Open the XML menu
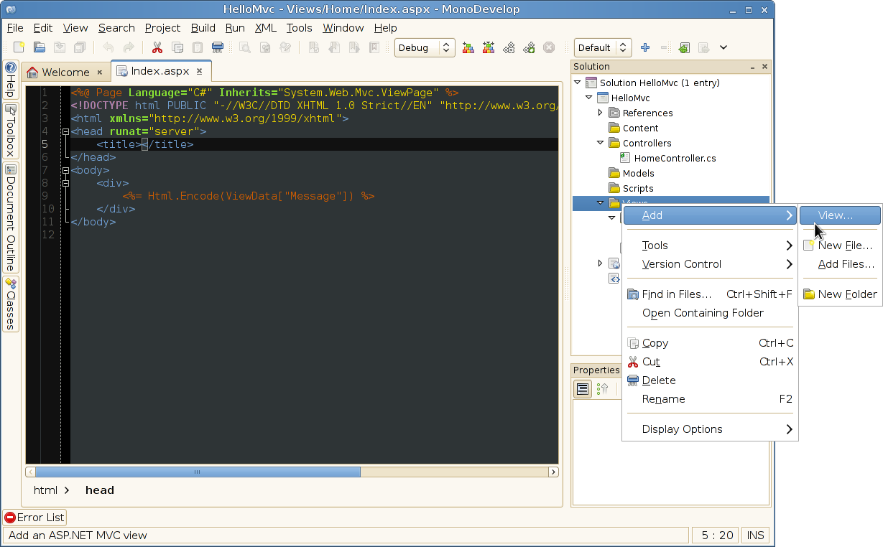 (x=266, y=27)
